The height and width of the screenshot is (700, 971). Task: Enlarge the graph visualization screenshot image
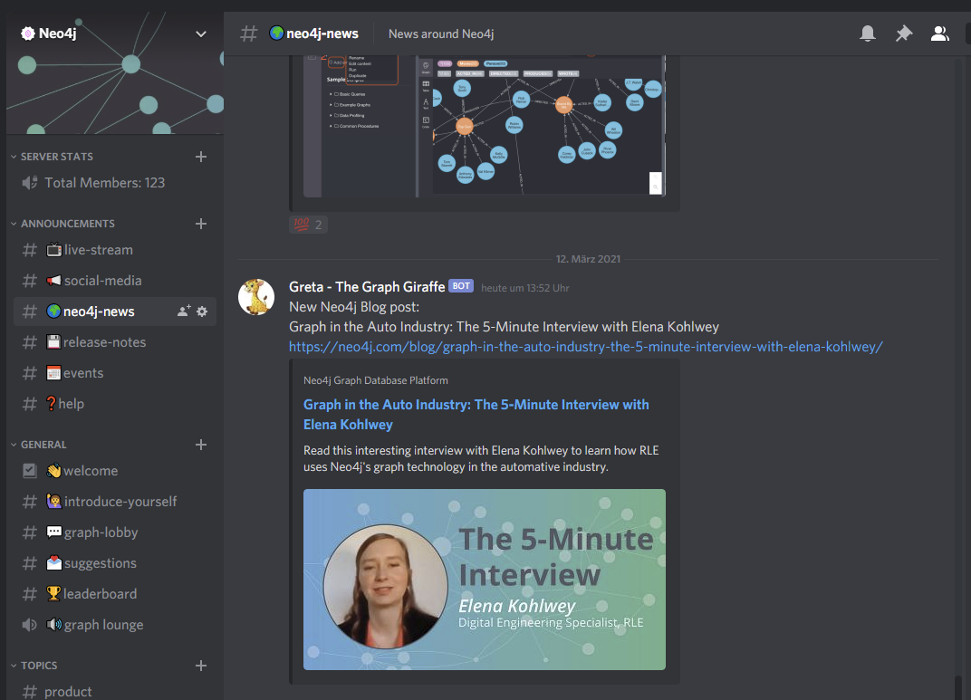[485, 126]
